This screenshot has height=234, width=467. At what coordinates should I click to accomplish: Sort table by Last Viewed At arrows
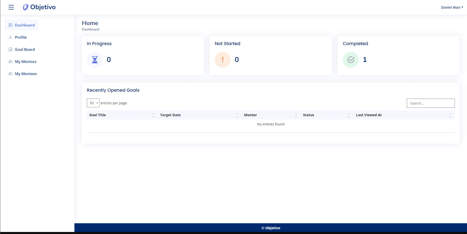coord(450,115)
